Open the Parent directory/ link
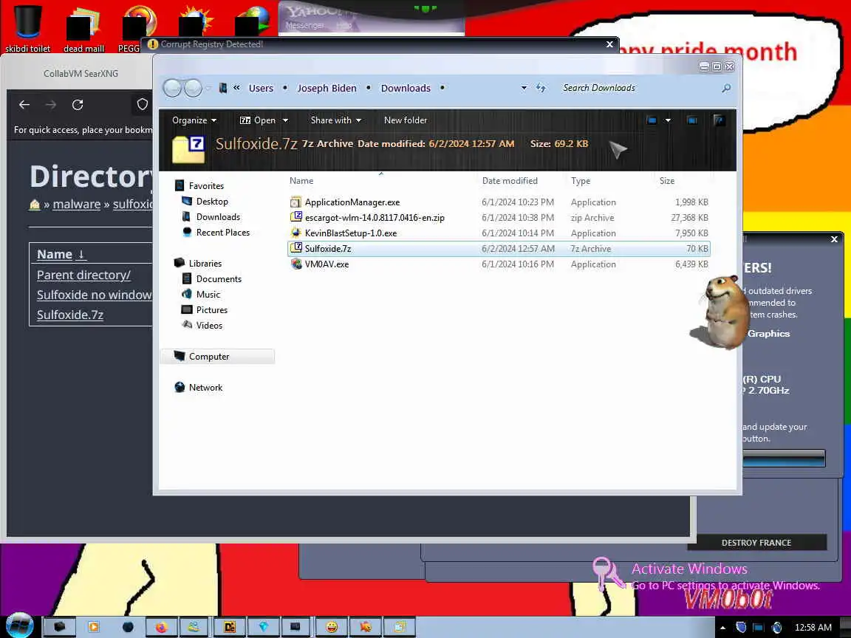This screenshot has width=851, height=638. point(83,275)
